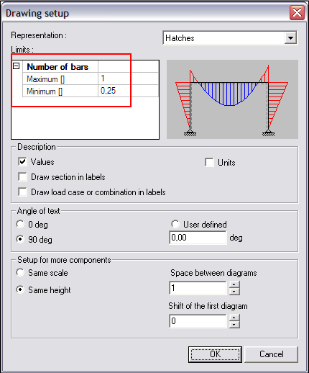This screenshot has height=373, width=309.
Task: Check Draw load case or combination in labels
Action: (22, 192)
